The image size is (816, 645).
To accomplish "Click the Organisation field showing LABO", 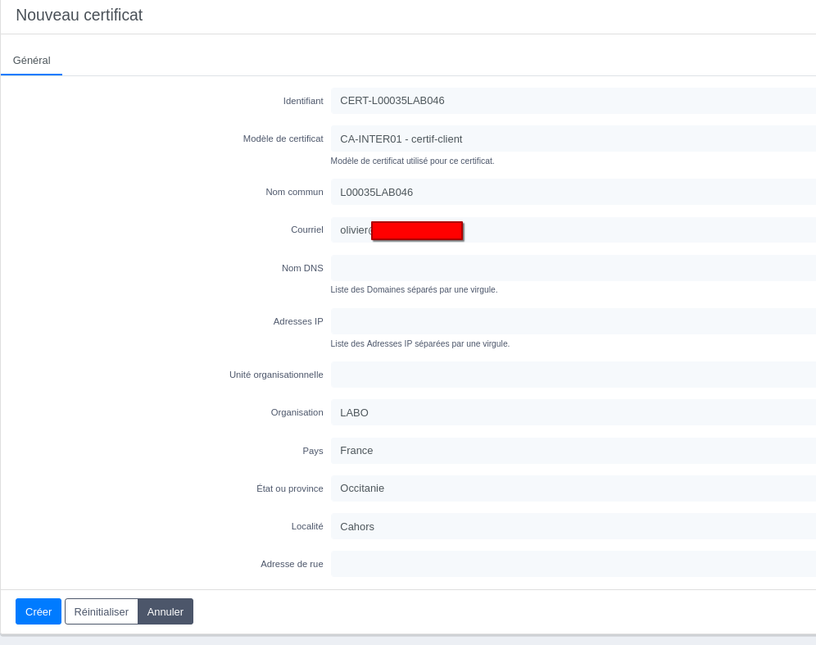I will tap(573, 412).
